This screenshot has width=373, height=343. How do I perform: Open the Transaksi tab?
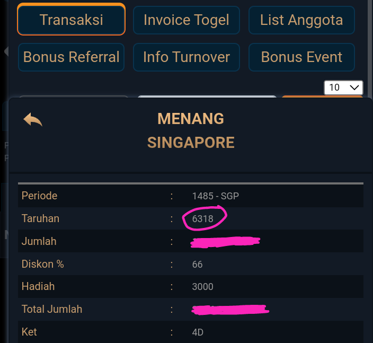click(72, 20)
